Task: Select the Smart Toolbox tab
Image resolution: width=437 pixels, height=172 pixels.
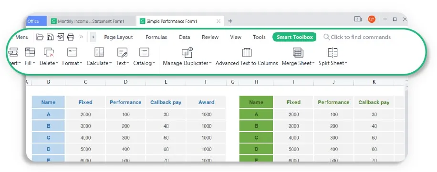Action: point(294,37)
